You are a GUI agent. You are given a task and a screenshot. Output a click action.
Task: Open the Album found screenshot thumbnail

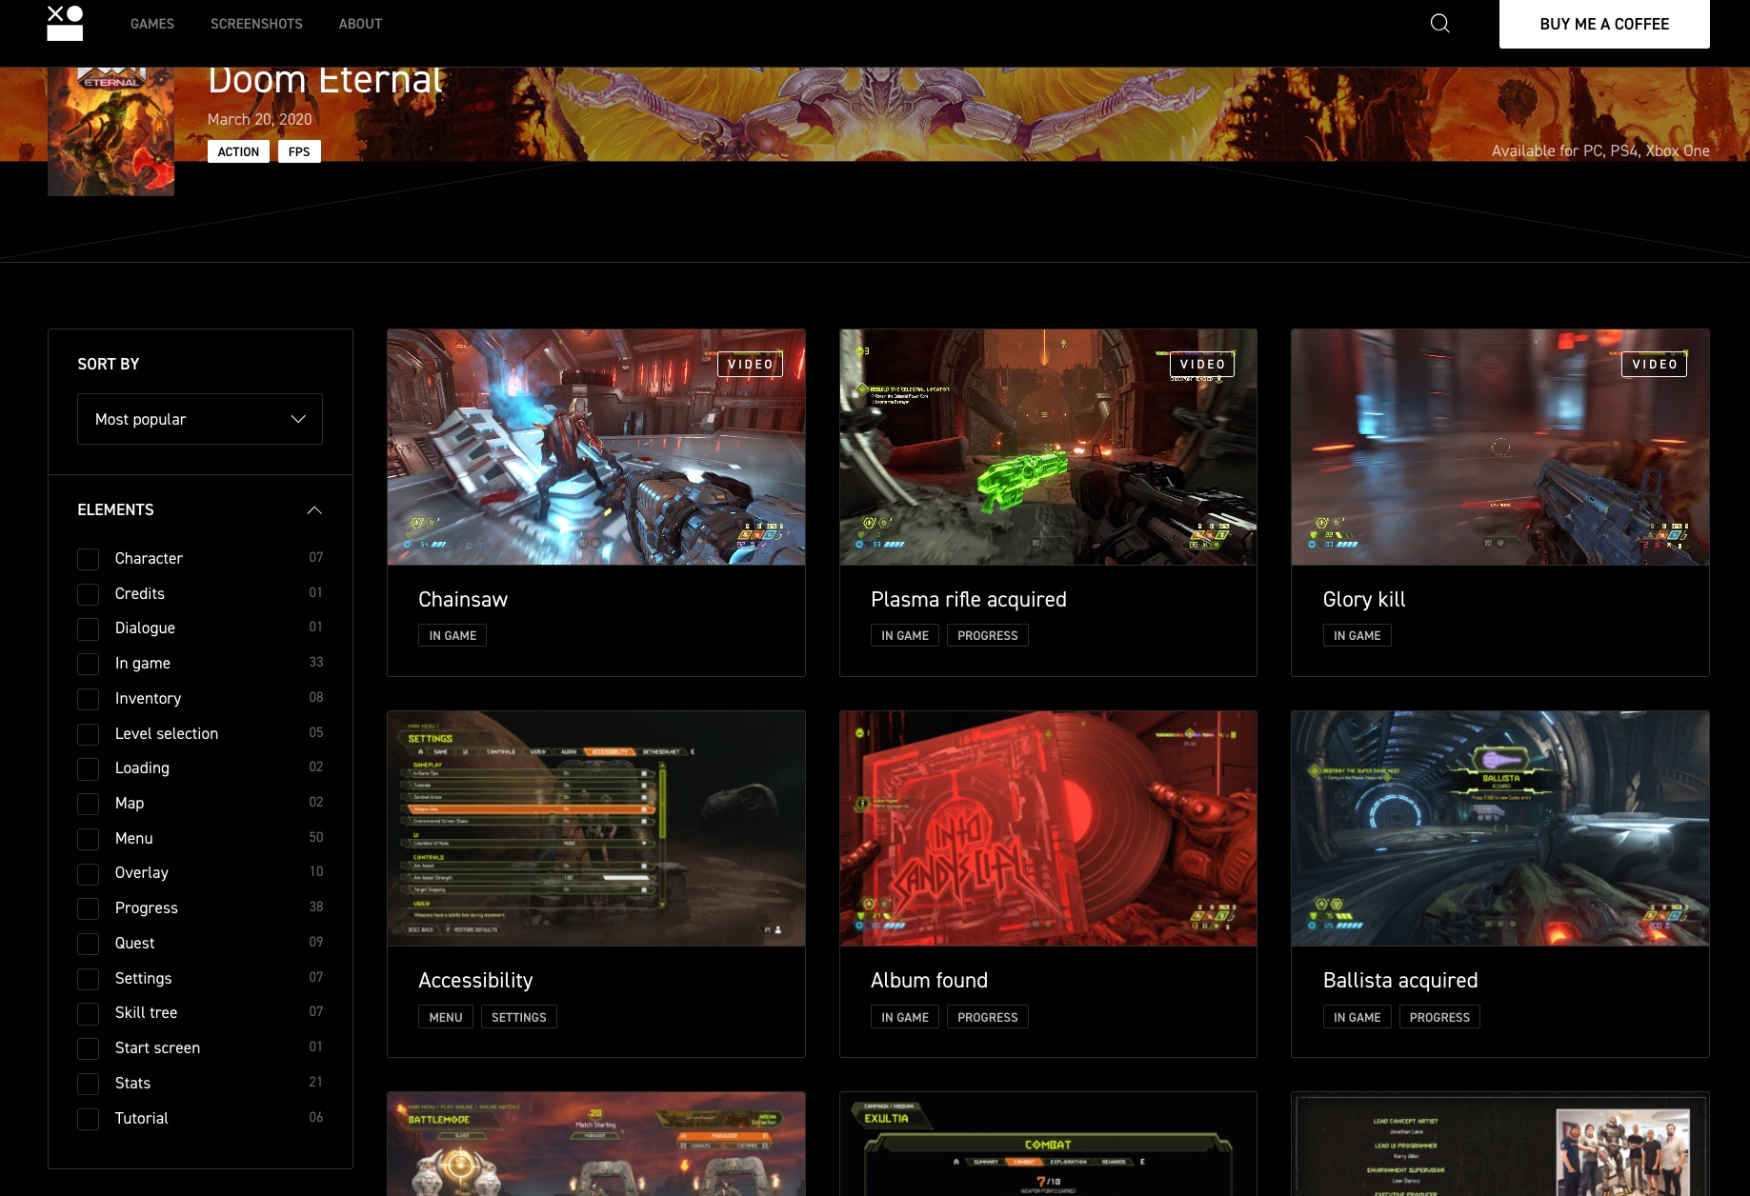(1048, 828)
